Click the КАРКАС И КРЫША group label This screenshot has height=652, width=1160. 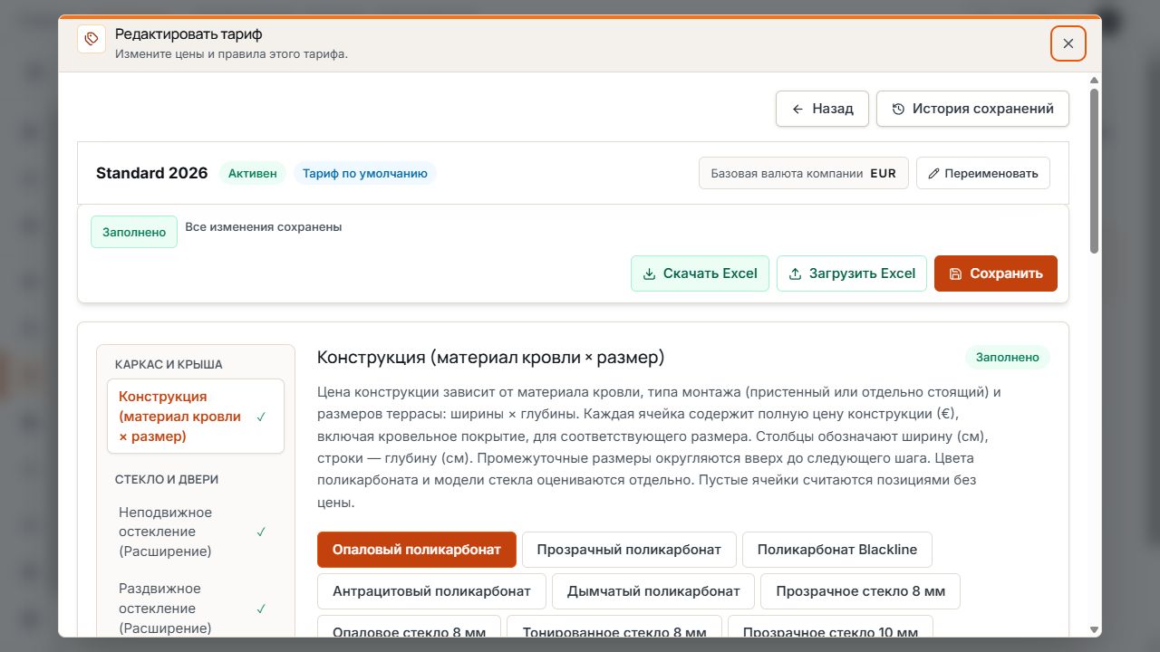point(169,364)
